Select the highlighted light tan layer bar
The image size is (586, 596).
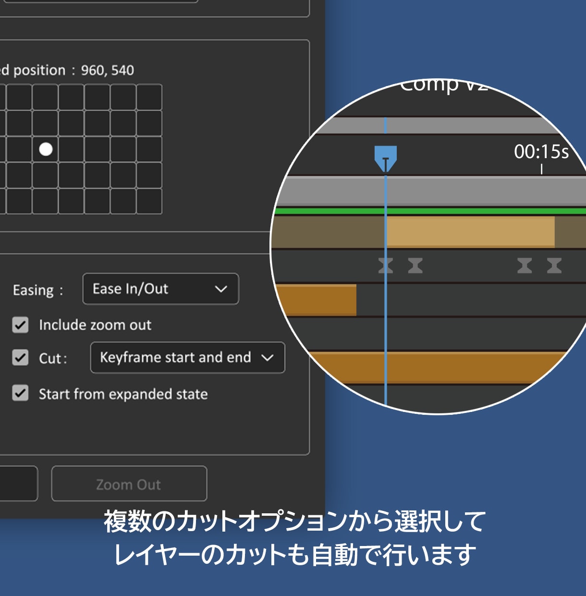[x=470, y=232]
